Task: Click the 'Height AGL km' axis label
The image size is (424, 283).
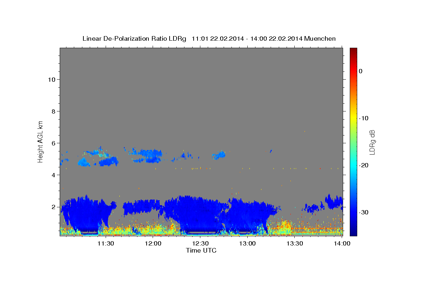Action: pos(40,141)
